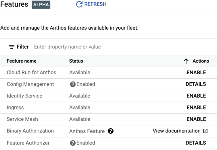Focus the filter property name input

click(x=67, y=47)
